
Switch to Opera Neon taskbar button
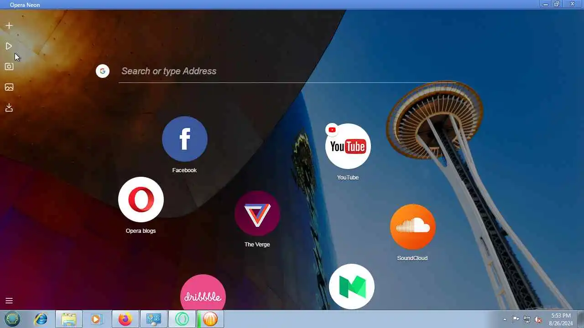point(182,319)
